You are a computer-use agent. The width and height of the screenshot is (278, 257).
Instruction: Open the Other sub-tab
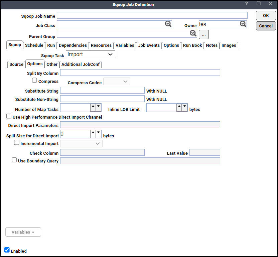pyautogui.click(x=52, y=65)
